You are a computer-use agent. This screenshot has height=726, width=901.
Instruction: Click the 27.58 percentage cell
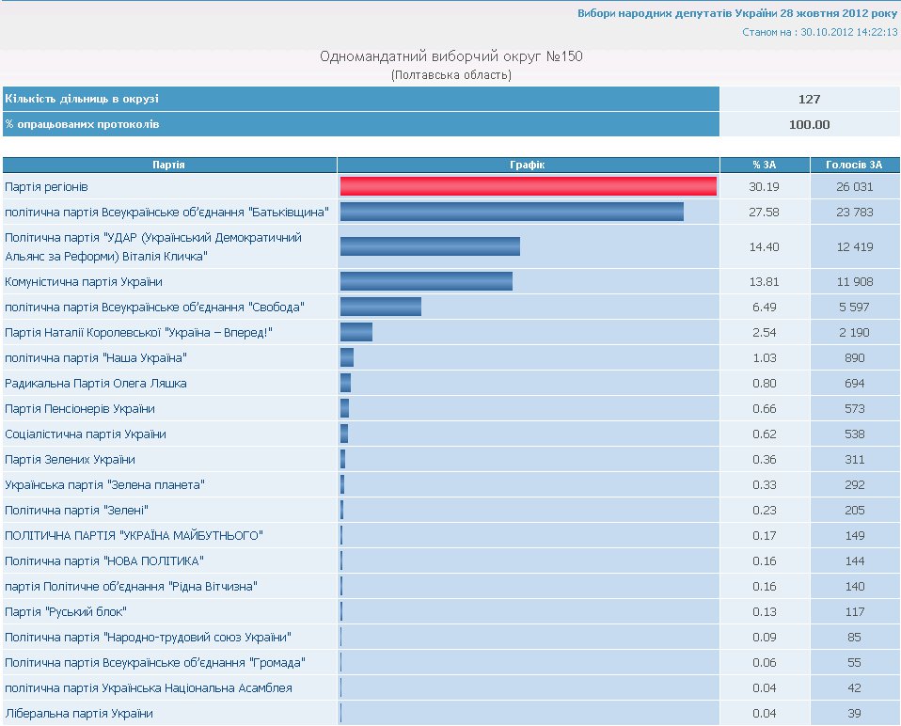coord(764,212)
